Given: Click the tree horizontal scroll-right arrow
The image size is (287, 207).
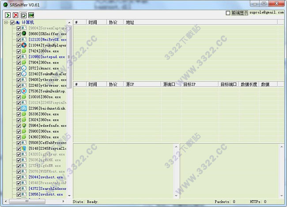Looking at the screenshot, I should coord(63,201).
